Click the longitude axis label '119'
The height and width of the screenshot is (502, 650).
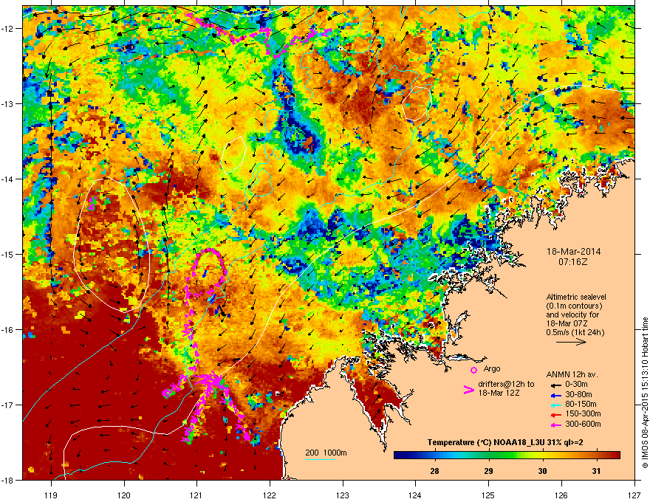[x=52, y=495]
